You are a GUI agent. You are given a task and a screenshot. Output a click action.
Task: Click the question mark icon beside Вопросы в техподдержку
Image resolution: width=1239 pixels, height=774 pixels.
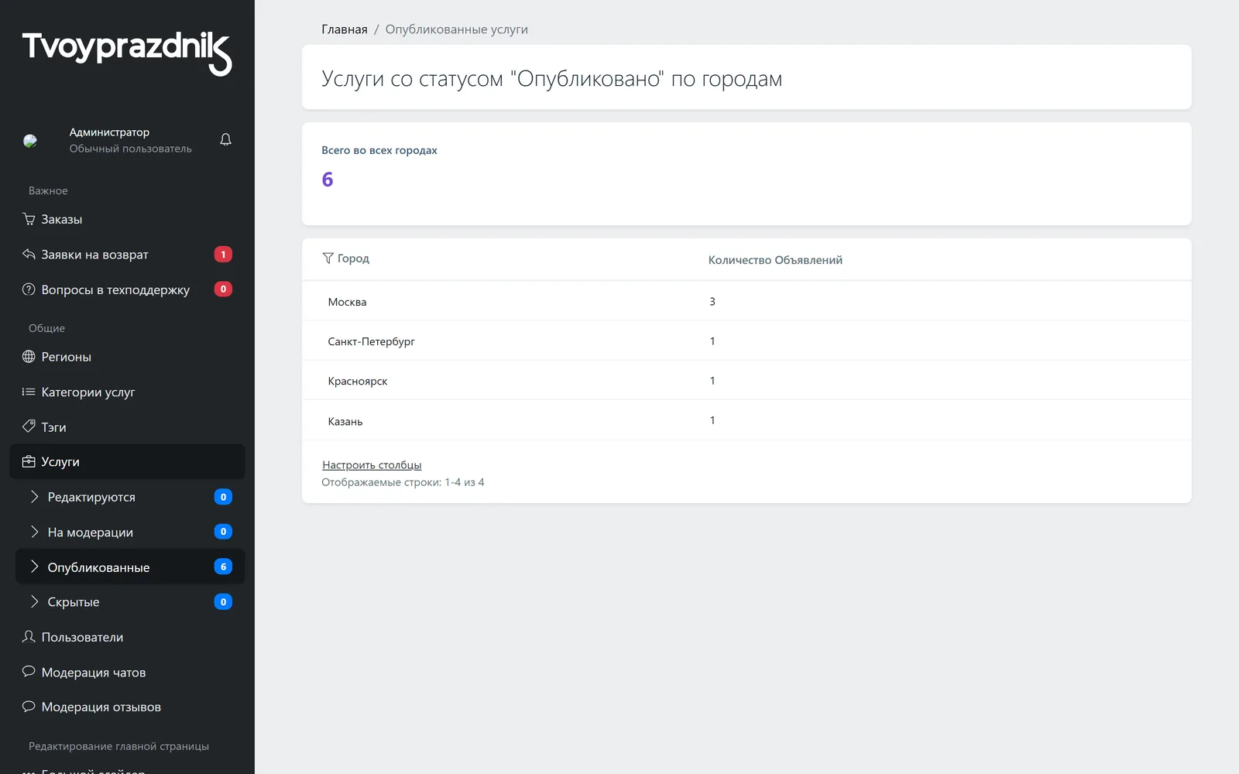click(29, 289)
